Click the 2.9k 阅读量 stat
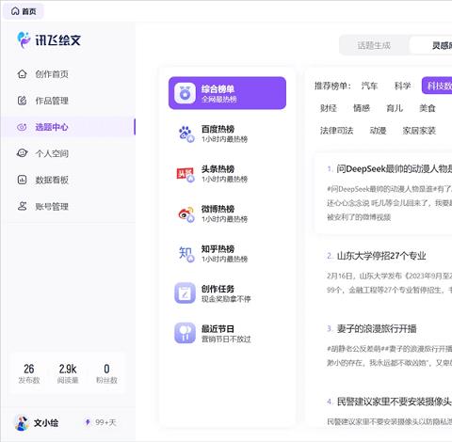Image resolution: width=452 pixels, height=442 pixels. pos(68,373)
